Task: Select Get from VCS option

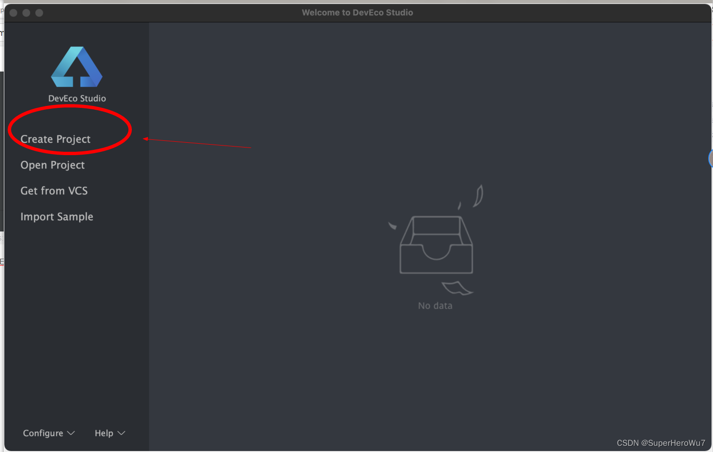Action: [x=54, y=190]
